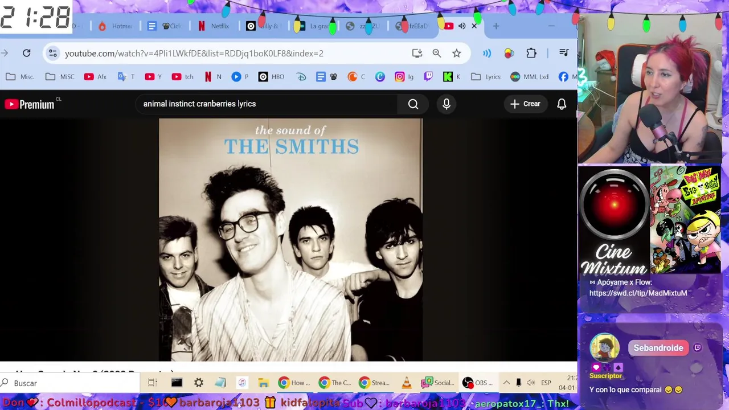Open the HBO bookmark

[x=271, y=77]
